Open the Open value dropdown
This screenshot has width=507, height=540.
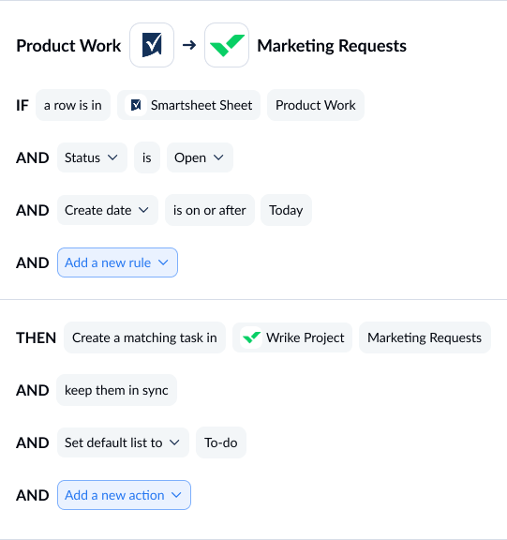[x=200, y=157]
